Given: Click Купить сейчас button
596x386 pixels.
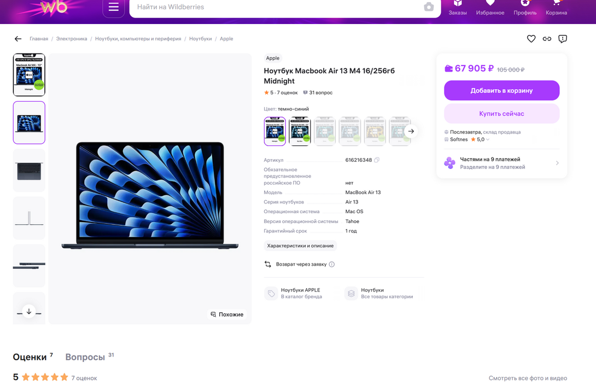Looking at the screenshot, I should 501,114.
